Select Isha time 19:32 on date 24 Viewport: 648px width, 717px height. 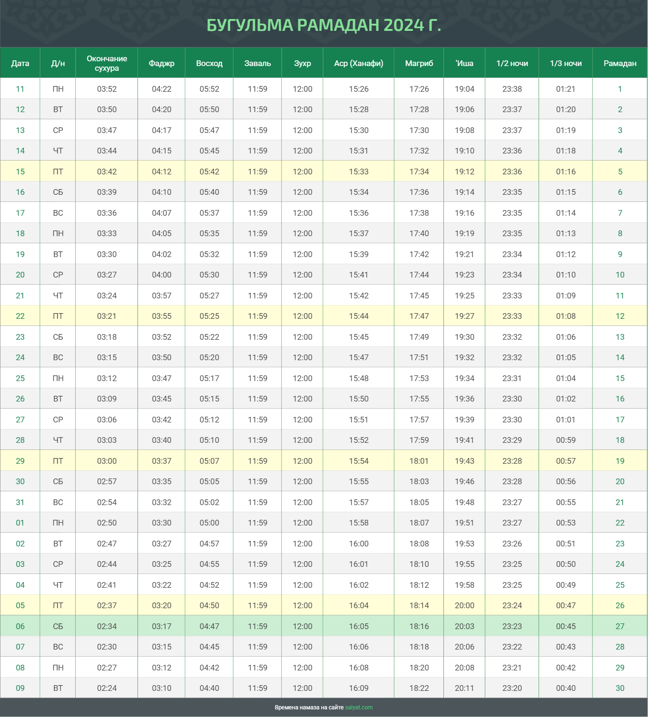tap(464, 357)
